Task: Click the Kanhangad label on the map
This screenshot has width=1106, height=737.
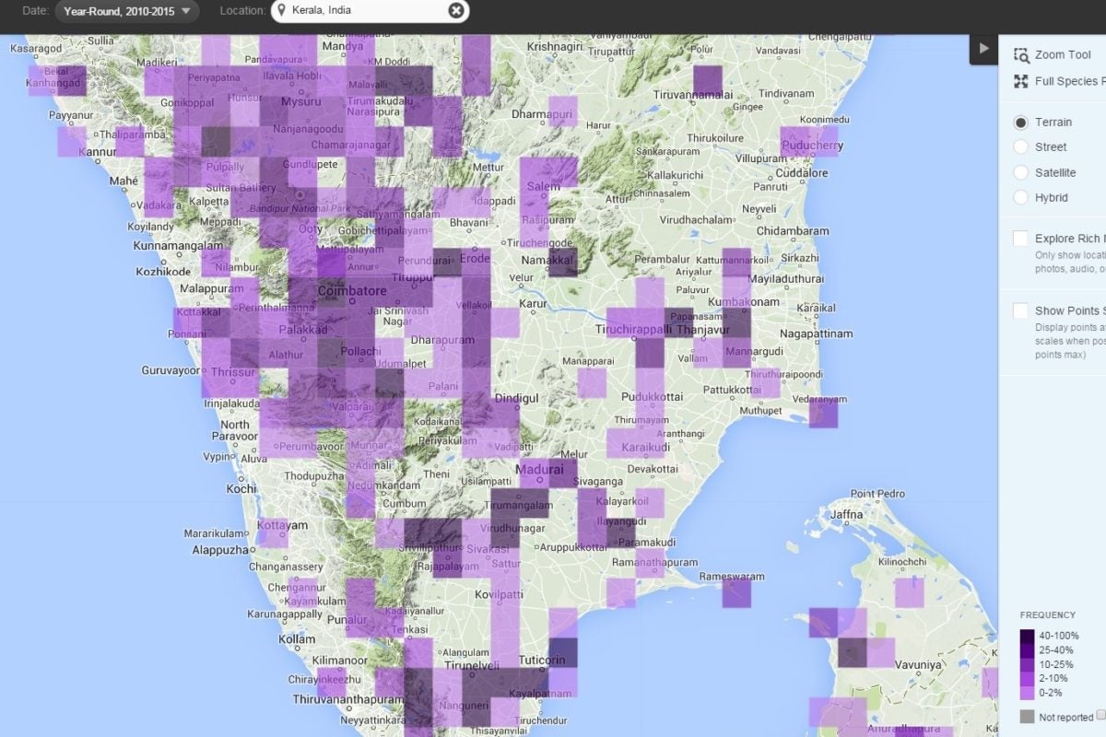Action: 54,83
